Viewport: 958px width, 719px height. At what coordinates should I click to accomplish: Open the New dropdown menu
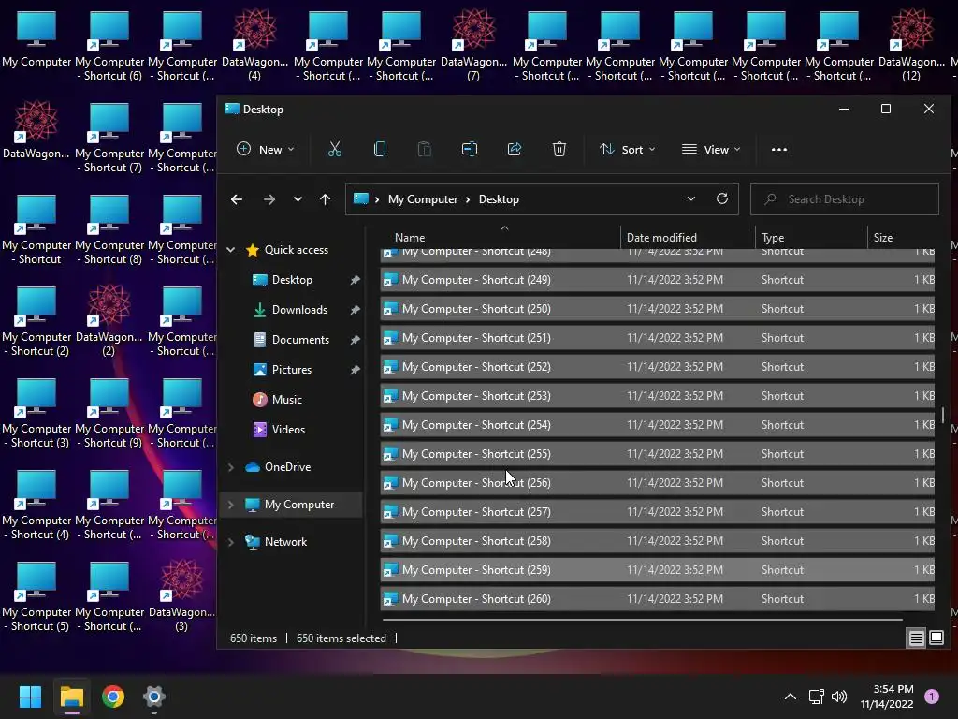click(x=265, y=149)
